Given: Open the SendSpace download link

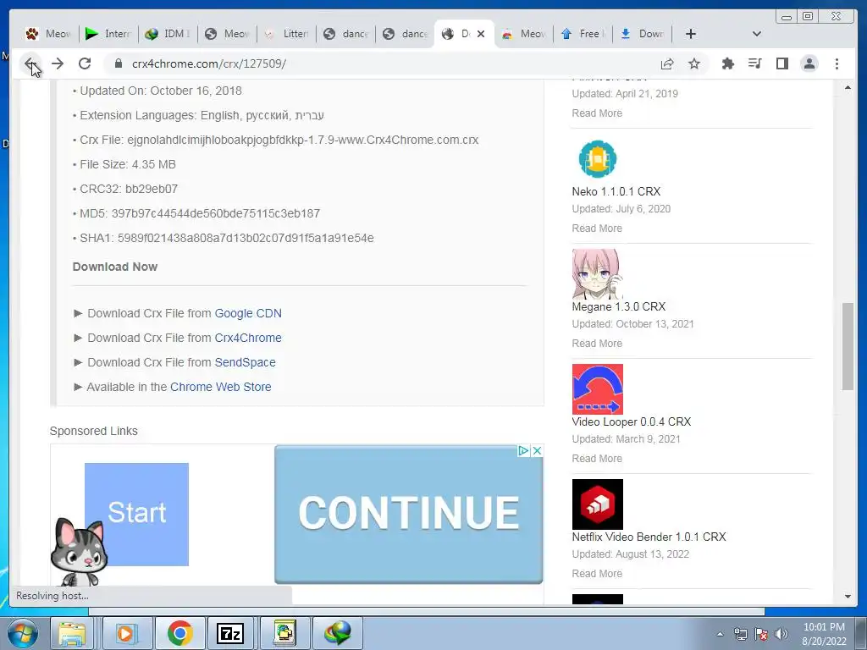Looking at the screenshot, I should [245, 362].
